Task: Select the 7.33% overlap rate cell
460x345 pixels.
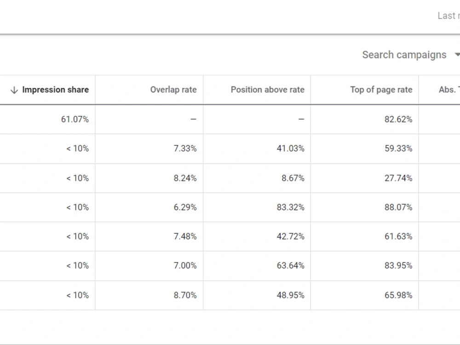Action: 185,149
